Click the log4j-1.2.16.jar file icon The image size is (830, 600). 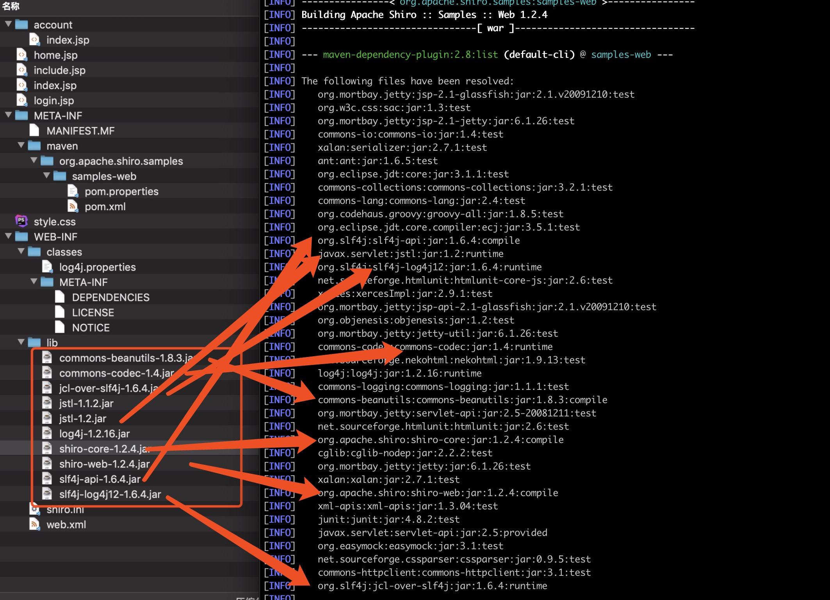point(47,433)
